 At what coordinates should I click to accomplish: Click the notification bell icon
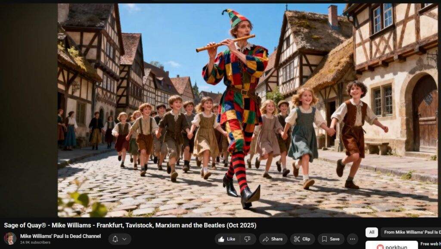point(115,239)
